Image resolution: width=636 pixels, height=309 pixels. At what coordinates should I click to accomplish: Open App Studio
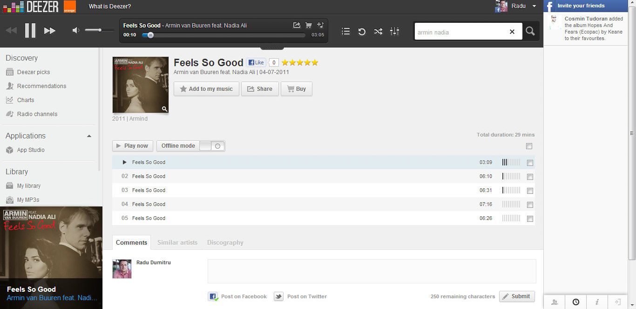31,150
